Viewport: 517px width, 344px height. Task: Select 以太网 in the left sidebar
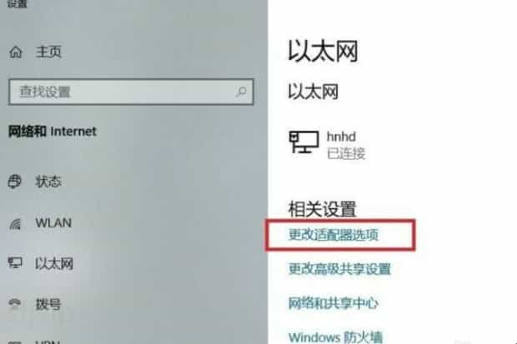tap(54, 263)
